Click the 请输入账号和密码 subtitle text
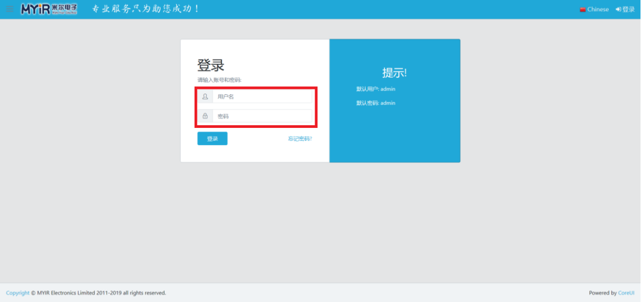Image resolution: width=641 pixels, height=302 pixels. coord(220,80)
